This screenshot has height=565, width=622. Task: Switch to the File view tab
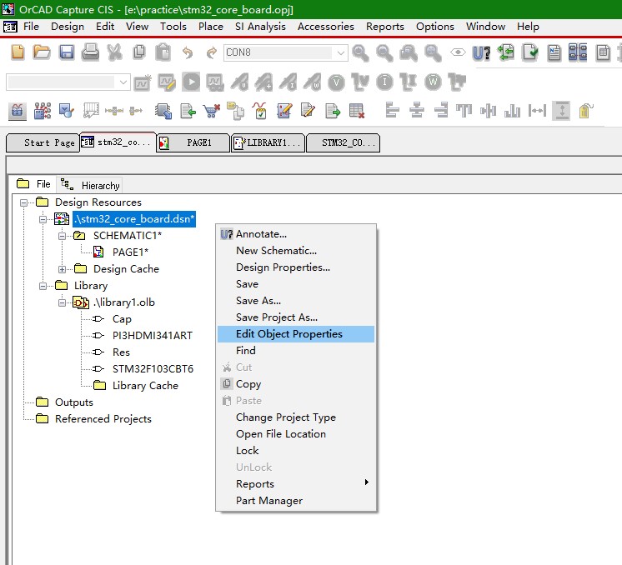(x=33, y=184)
